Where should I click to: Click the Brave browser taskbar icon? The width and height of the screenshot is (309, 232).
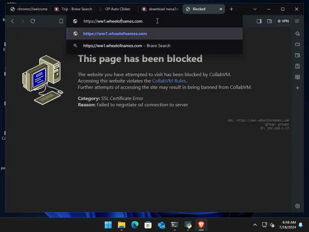(x=201, y=225)
